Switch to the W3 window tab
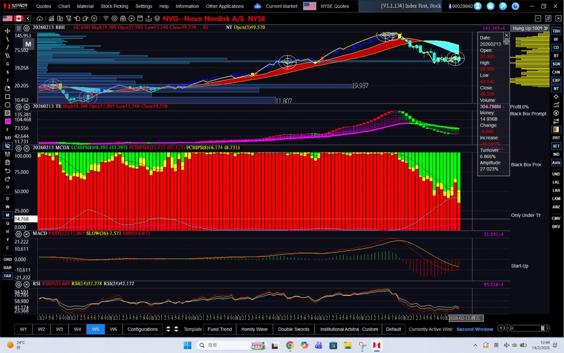564x353 pixels. 59,329
